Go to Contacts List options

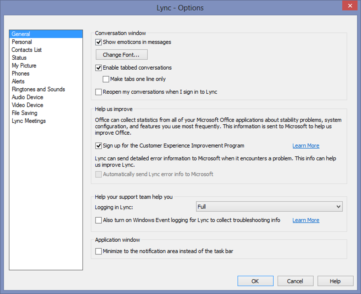(27, 50)
